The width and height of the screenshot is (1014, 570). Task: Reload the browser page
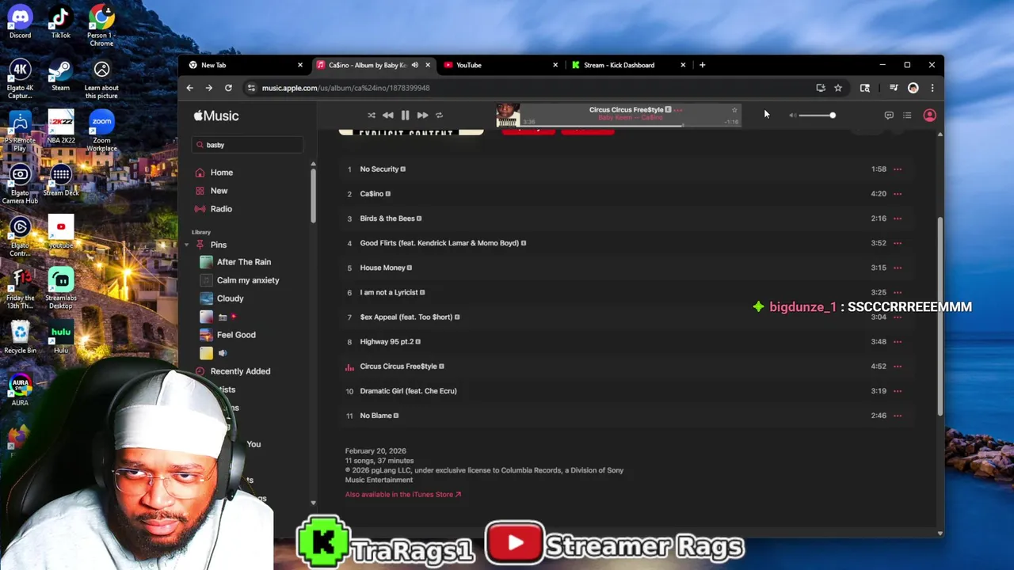pos(228,88)
